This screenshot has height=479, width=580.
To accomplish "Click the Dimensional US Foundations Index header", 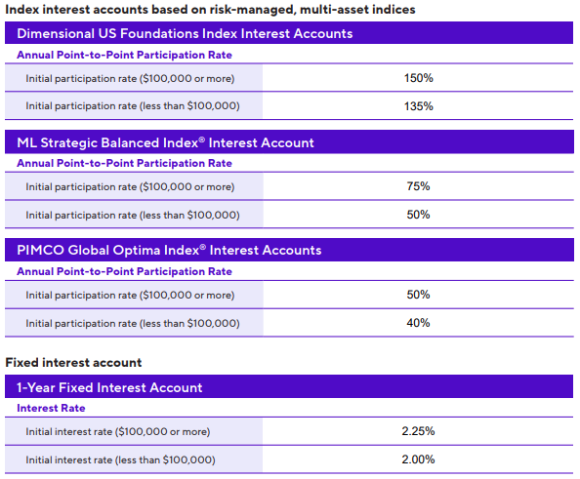I will point(289,33).
